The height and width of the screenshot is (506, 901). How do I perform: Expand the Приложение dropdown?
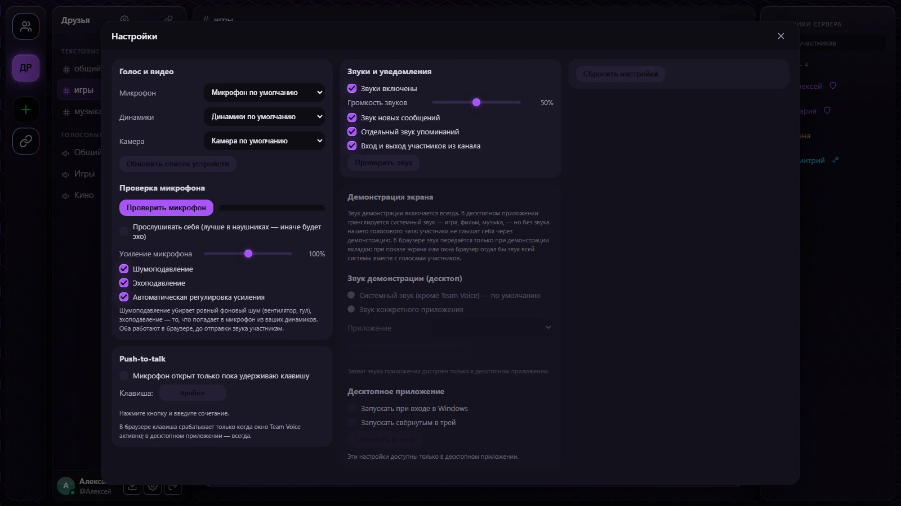pos(492,328)
